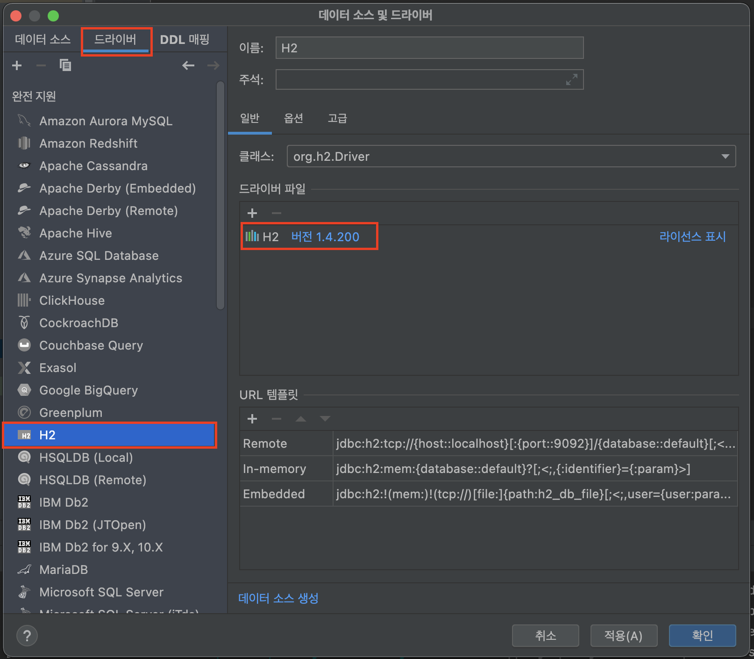Click the H2 driver file icon

click(x=252, y=236)
